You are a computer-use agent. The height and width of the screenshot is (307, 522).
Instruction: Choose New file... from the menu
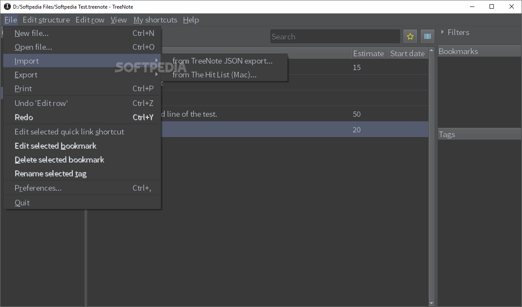(82, 33)
